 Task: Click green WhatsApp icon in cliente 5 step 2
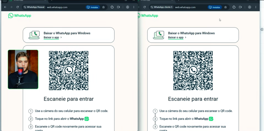211,119
